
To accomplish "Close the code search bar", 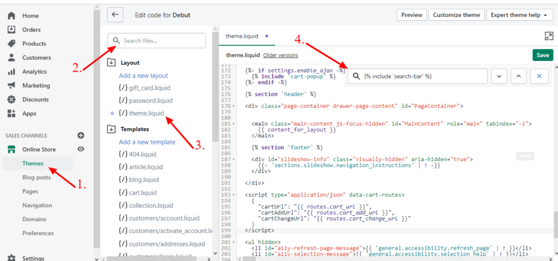I will tap(539, 76).
